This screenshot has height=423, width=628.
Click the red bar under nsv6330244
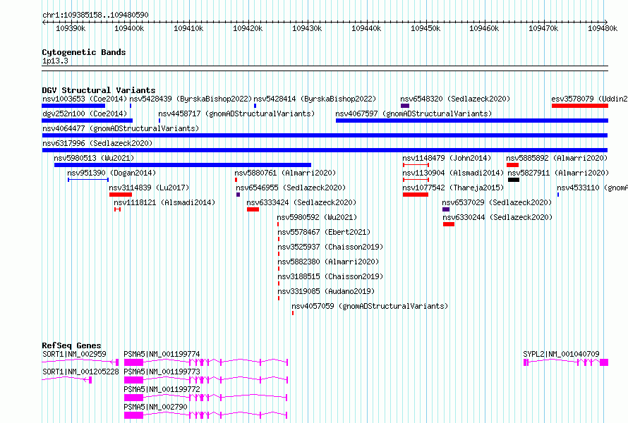pyautogui.click(x=449, y=224)
